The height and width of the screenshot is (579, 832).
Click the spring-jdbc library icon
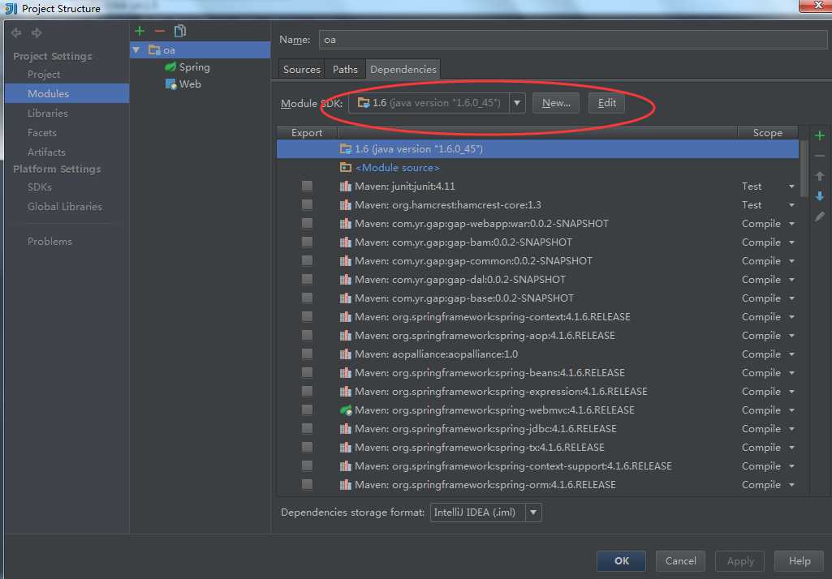tap(346, 428)
